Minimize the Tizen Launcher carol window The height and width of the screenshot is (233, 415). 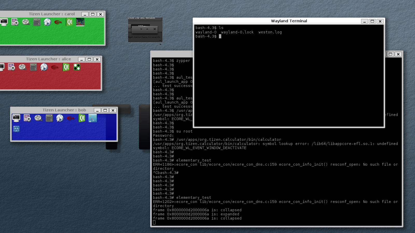coord(85,14)
